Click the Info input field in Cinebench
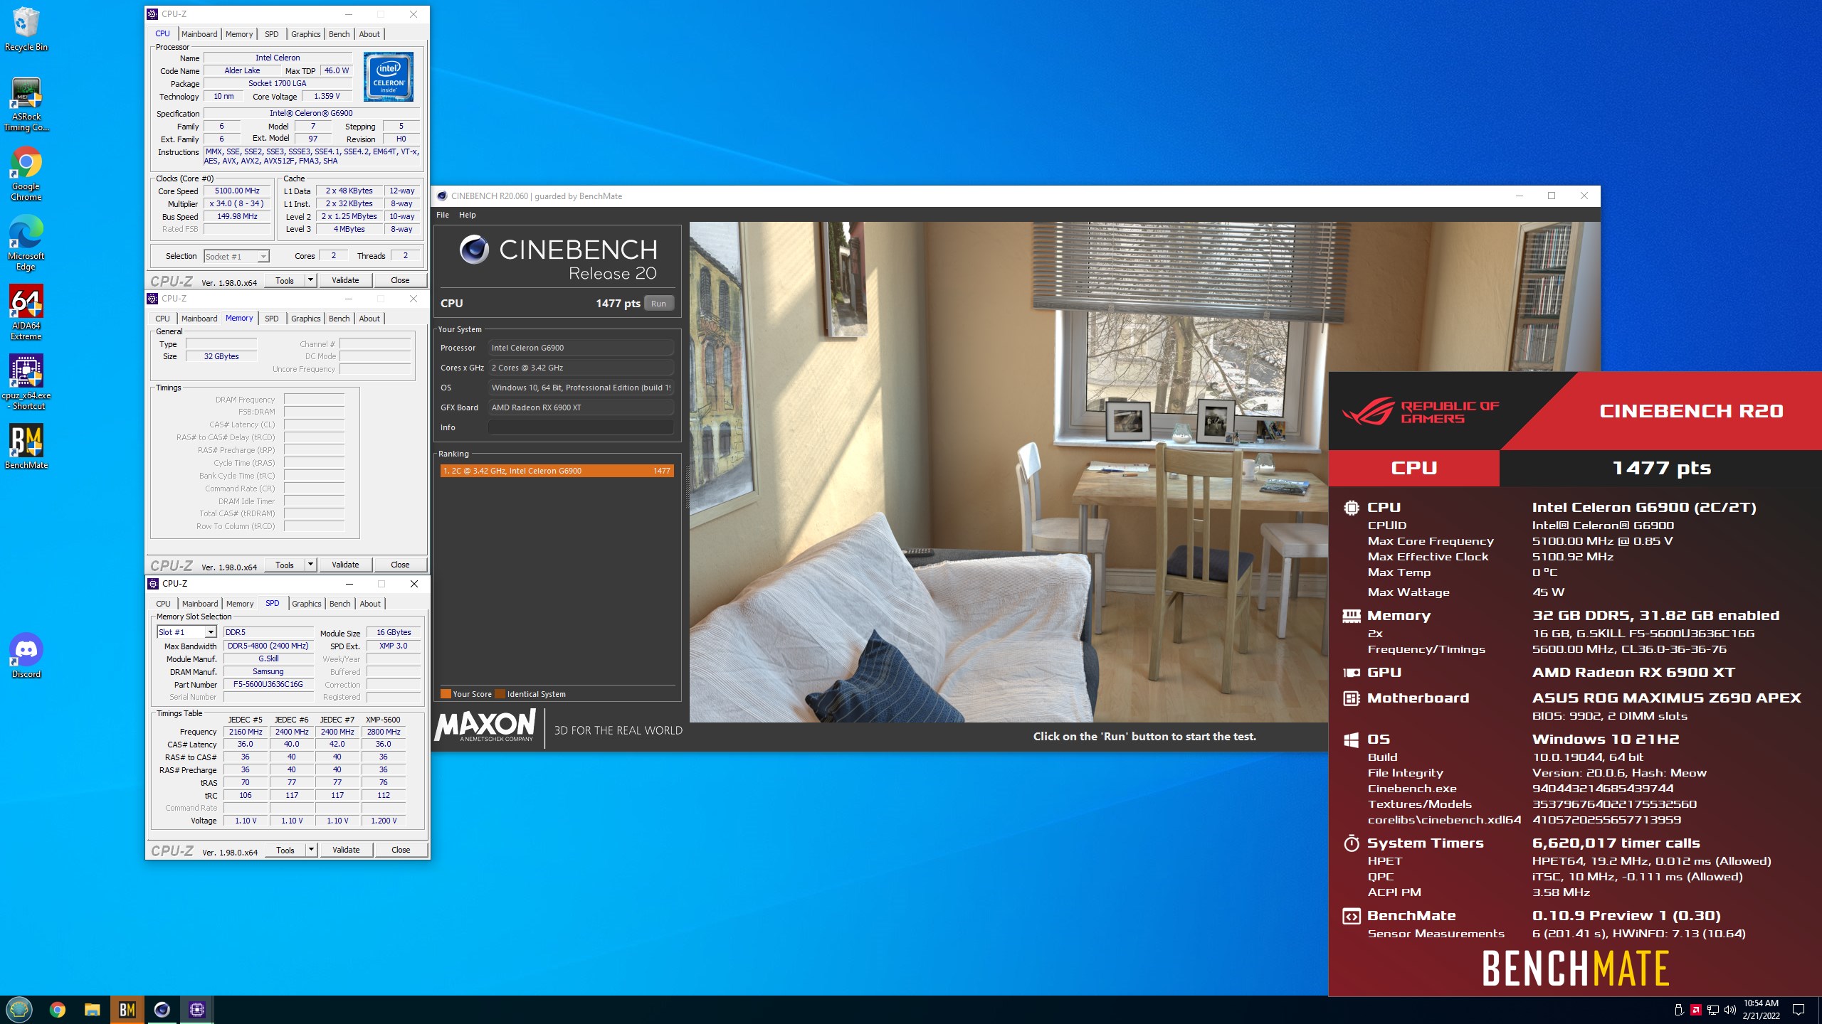The width and height of the screenshot is (1822, 1024). [581, 427]
